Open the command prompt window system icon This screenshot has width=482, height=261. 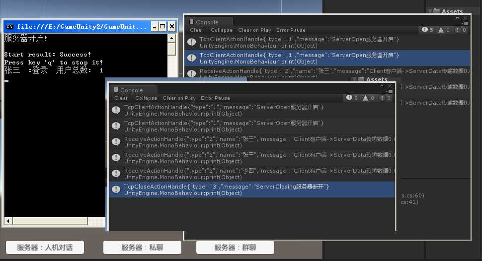pyautogui.click(x=9, y=26)
